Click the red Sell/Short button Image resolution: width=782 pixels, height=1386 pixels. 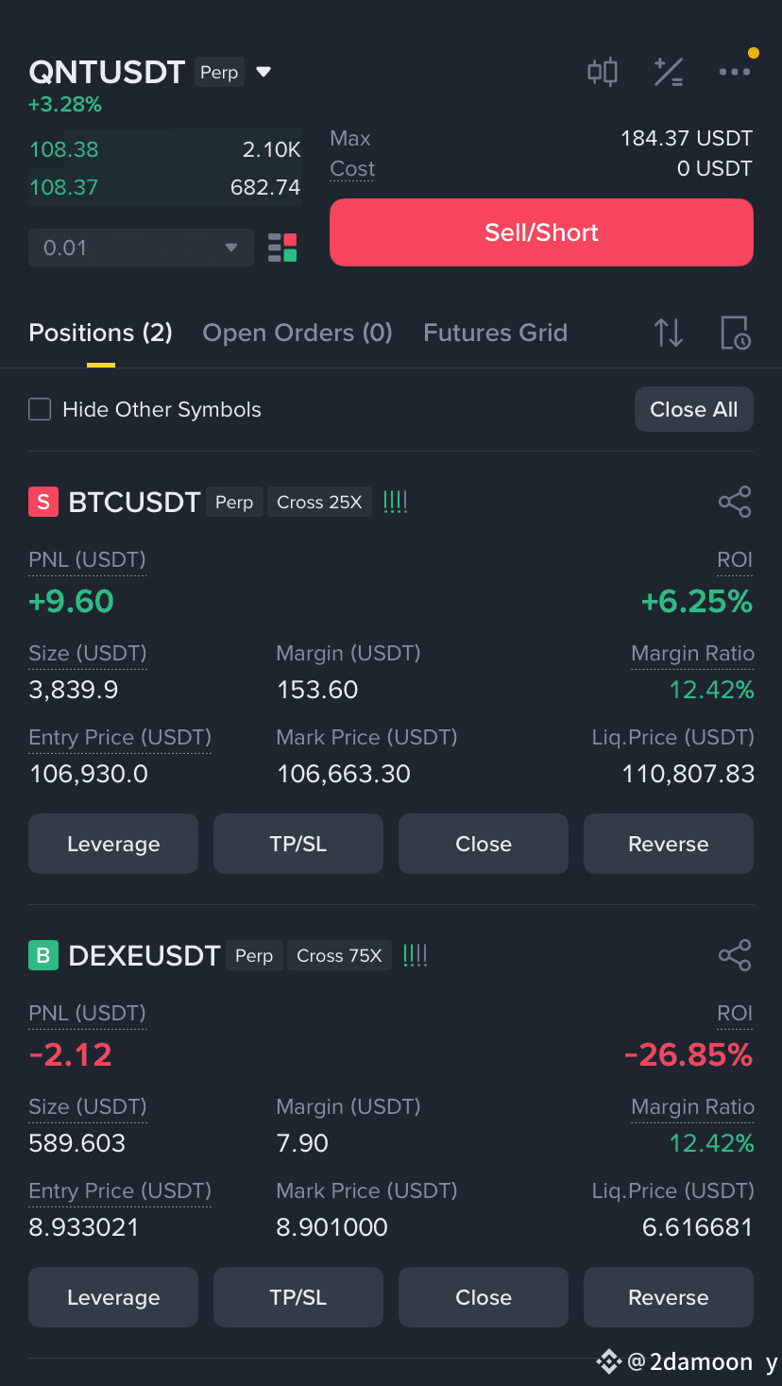[x=541, y=232]
